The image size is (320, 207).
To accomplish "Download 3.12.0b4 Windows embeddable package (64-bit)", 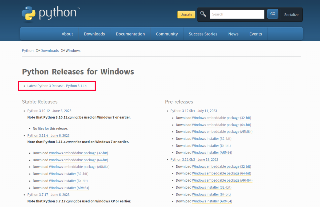I will 222,125.
